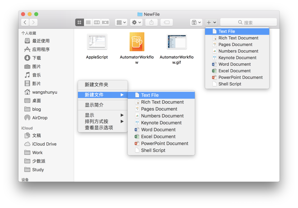Open wangshunyu home folder in sidebar

(41, 92)
